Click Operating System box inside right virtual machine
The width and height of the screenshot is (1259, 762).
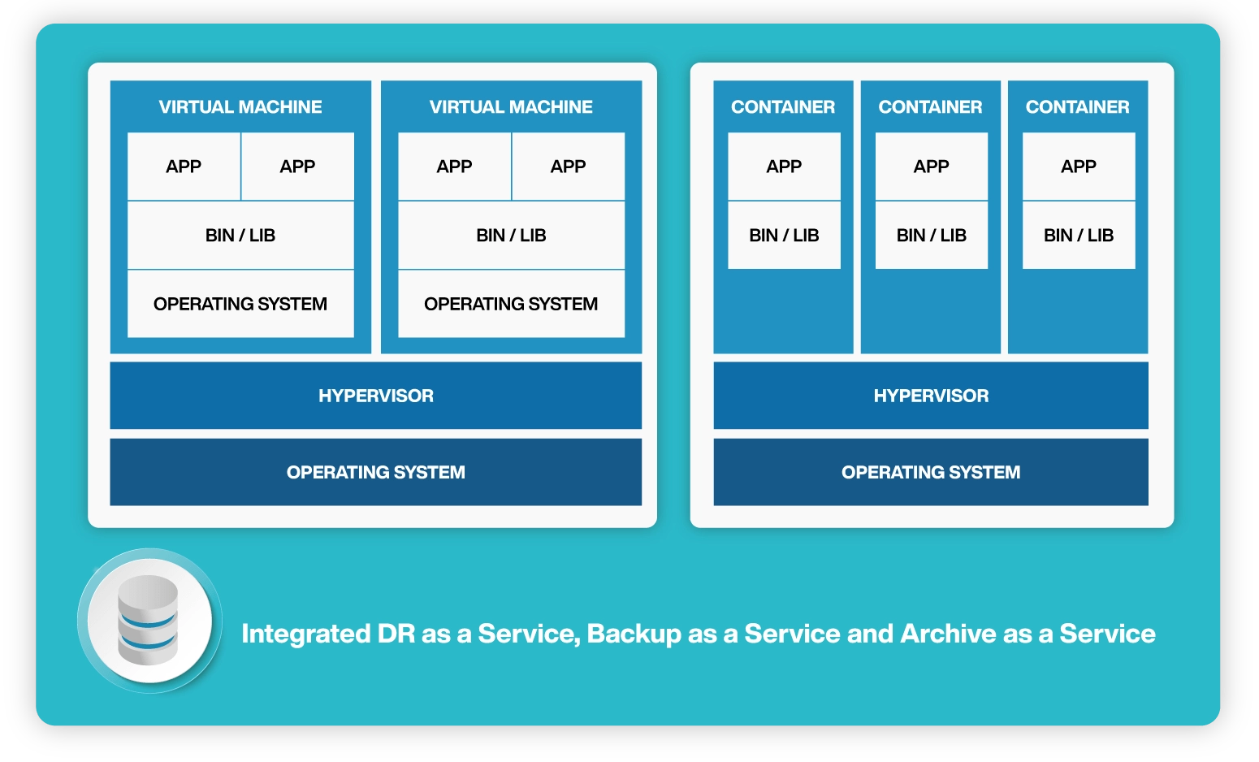pos(511,304)
